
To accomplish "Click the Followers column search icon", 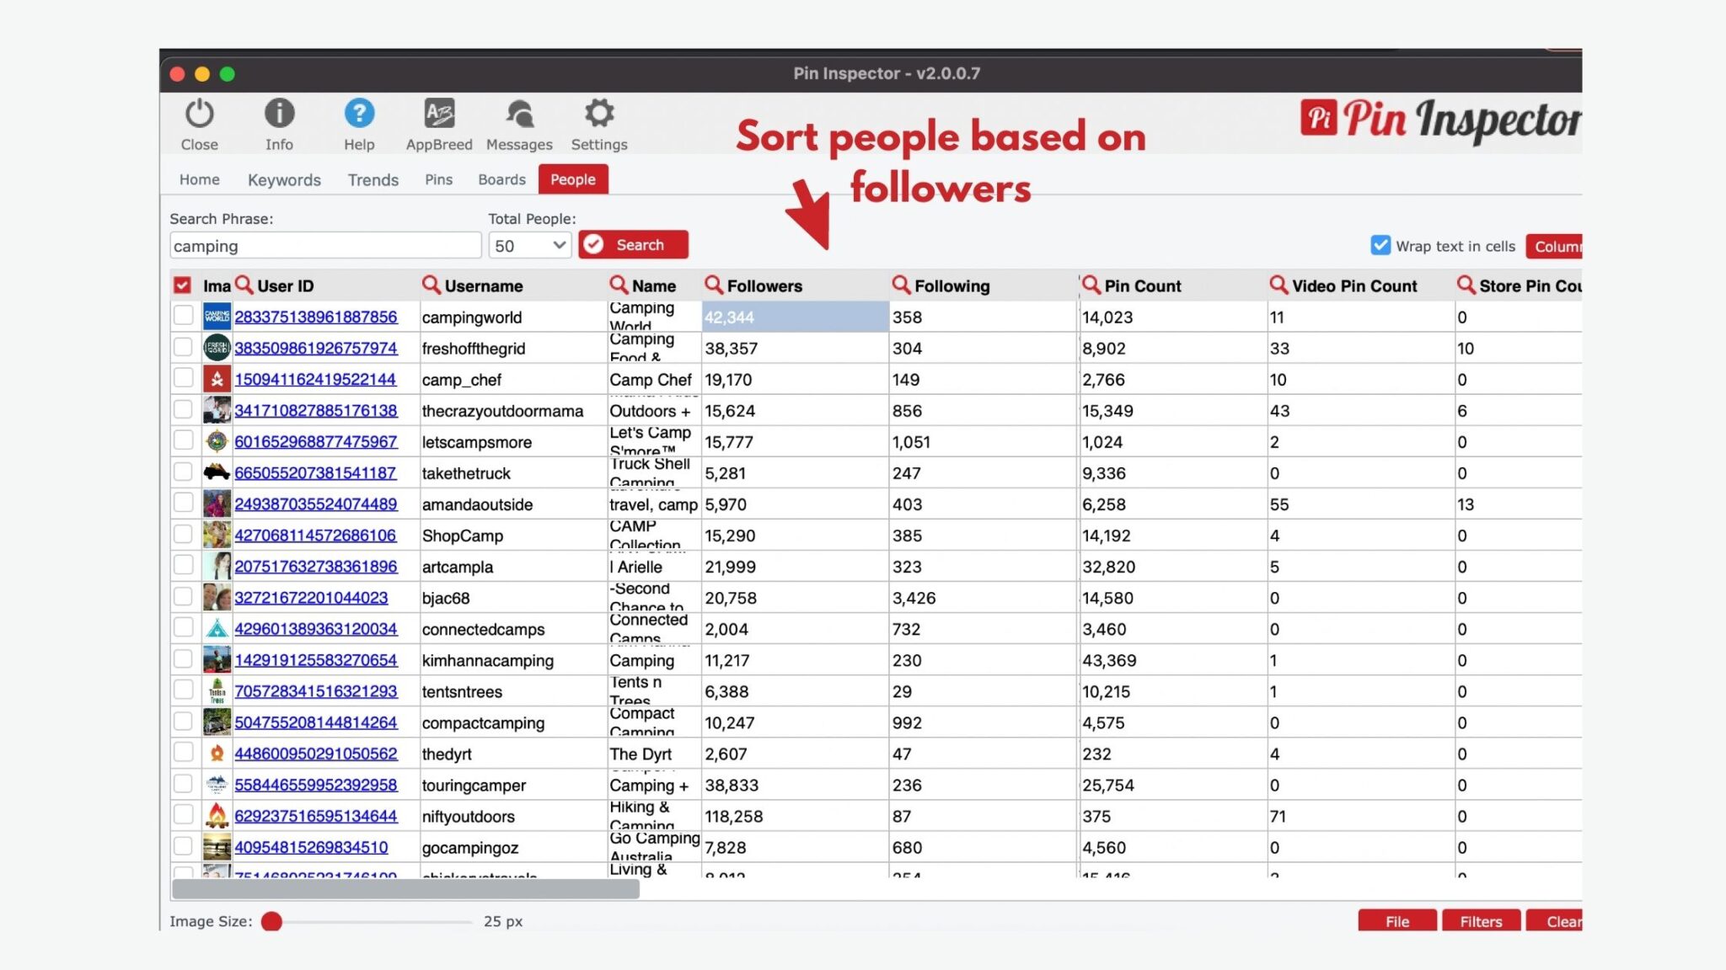I will (714, 285).
